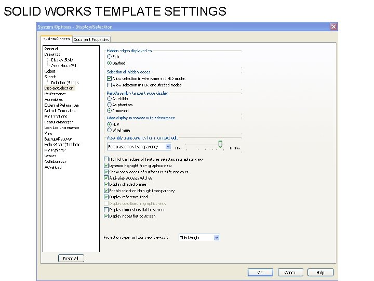Select FeatureManager in the options list

tap(58, 122)
